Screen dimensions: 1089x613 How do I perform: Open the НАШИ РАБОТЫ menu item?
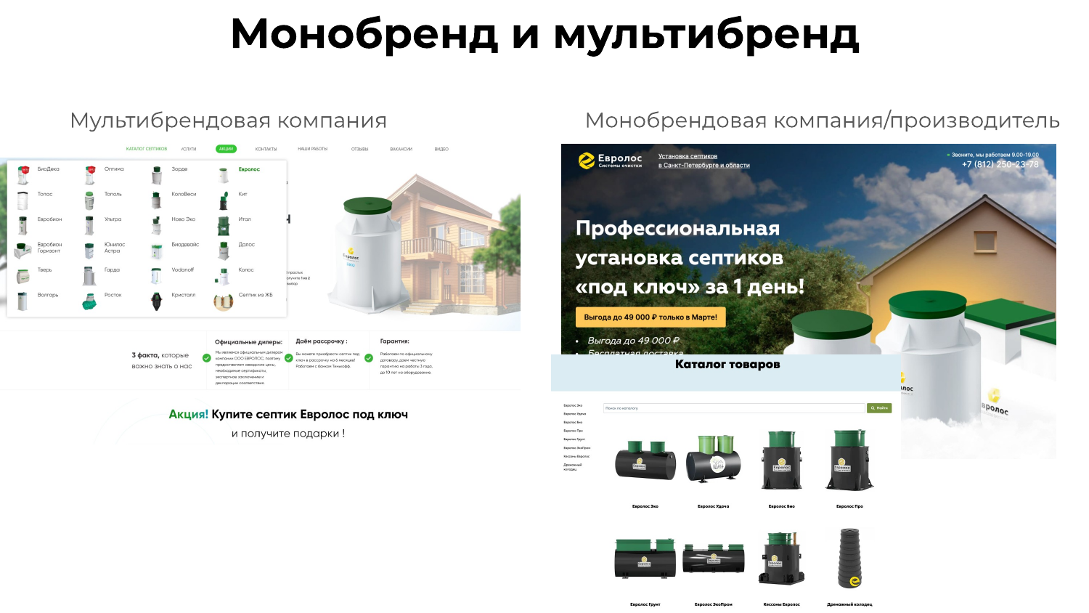tap(313, 149)
